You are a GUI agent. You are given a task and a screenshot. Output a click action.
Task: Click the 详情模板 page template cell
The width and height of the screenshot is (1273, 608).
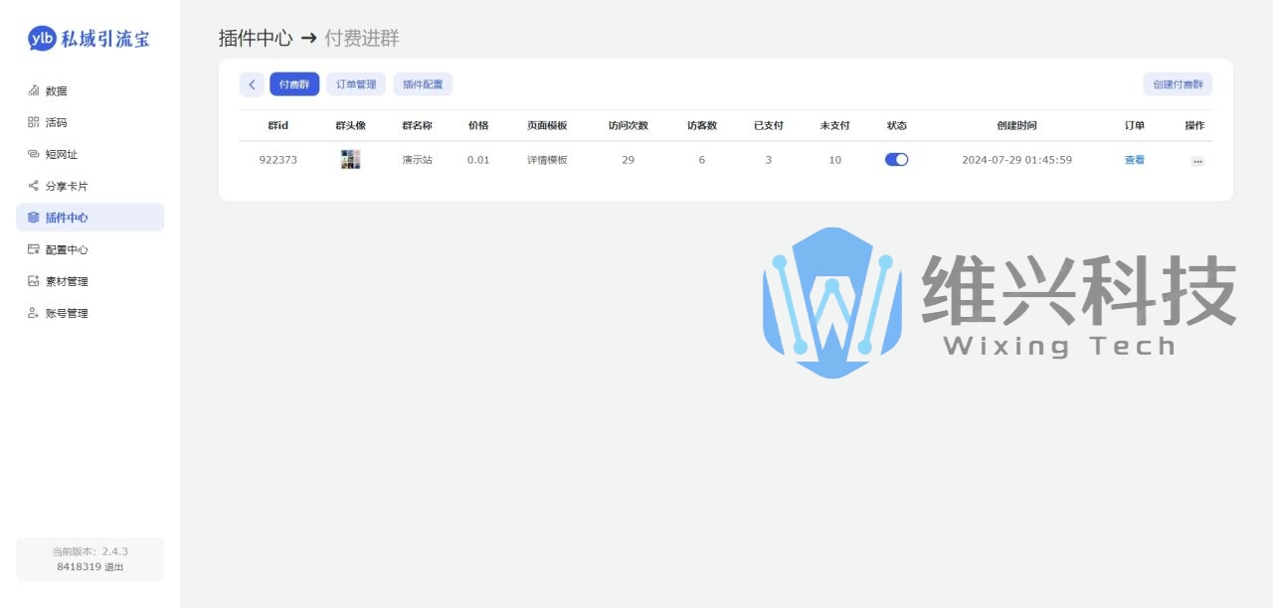(547, 160)
